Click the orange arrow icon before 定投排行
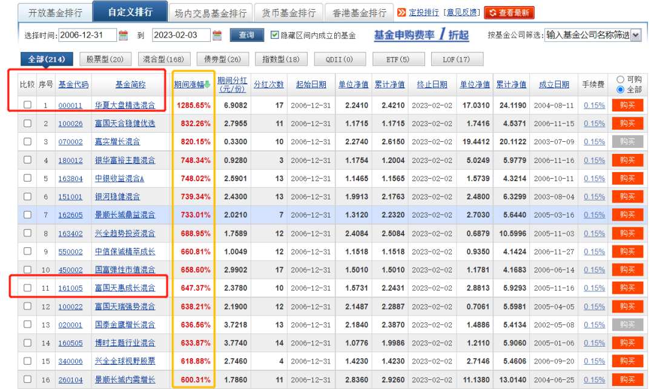 (x=401, y=13)
